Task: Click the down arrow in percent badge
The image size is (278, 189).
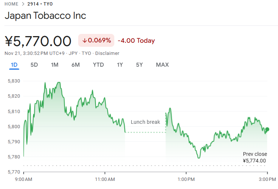Action: 84,41
